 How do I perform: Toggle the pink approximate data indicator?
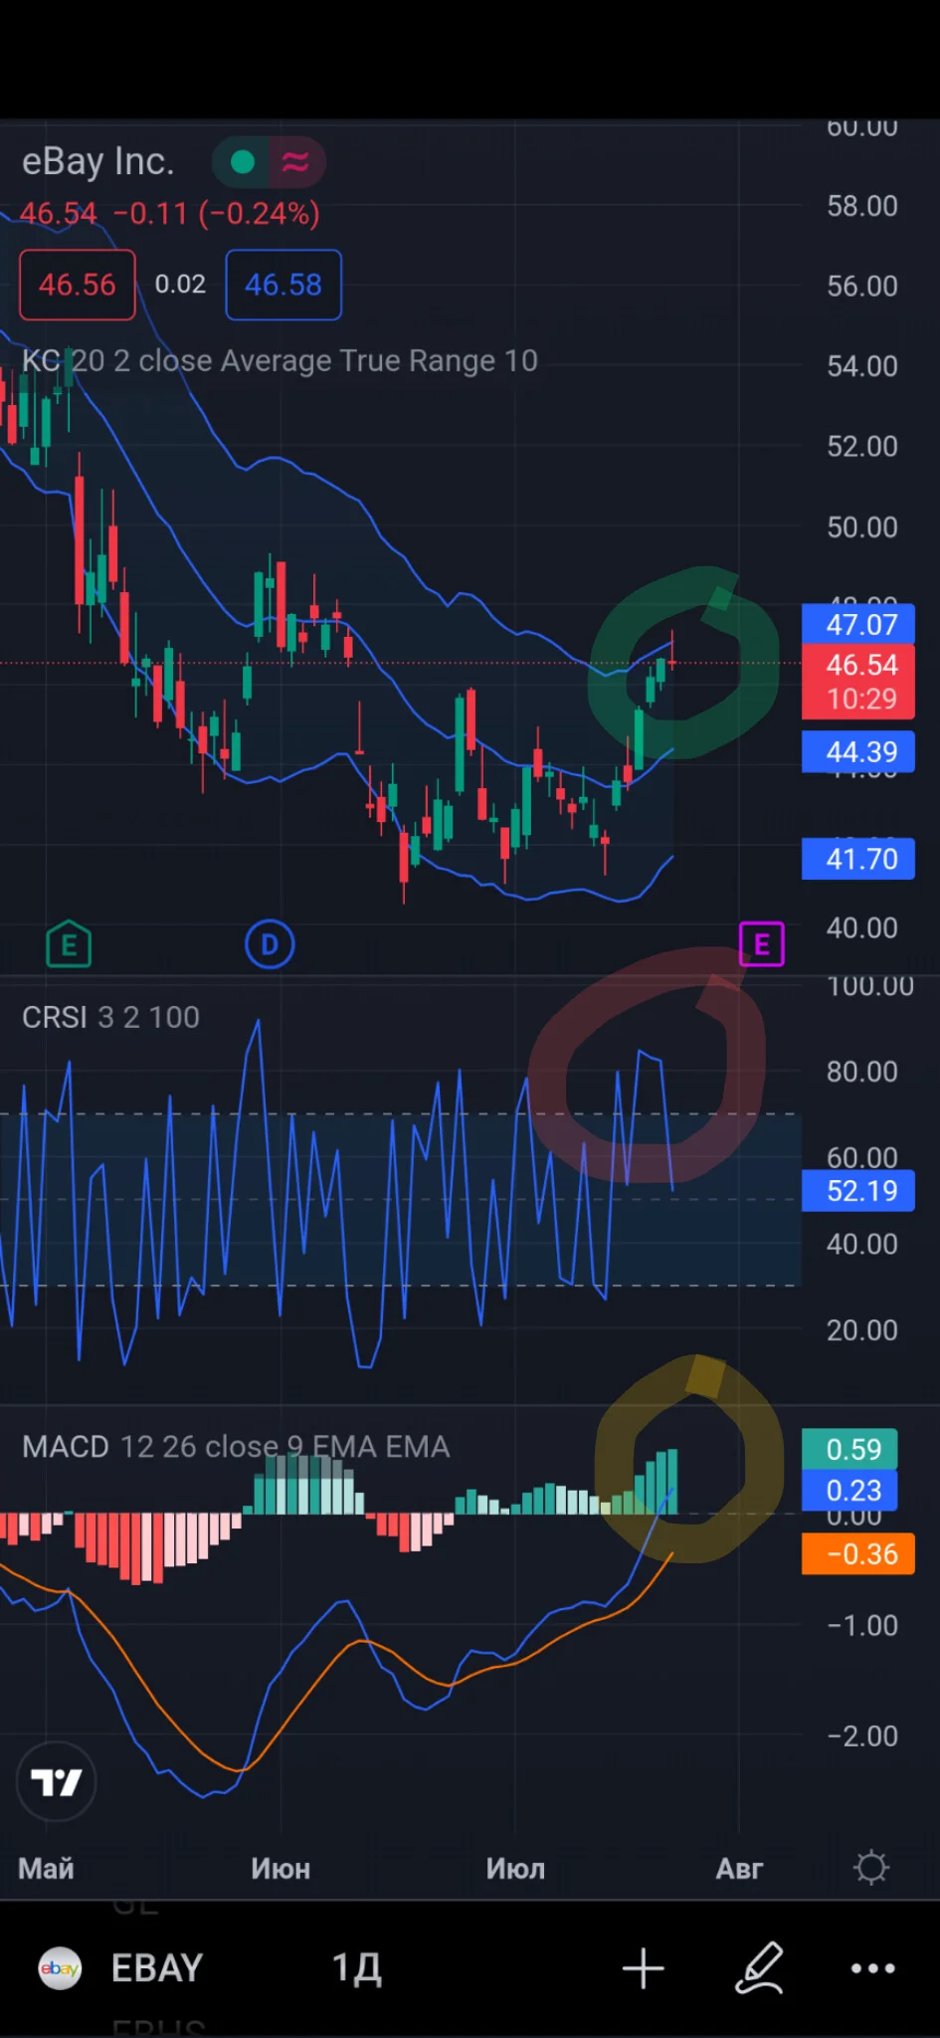(x=295, y=161)
